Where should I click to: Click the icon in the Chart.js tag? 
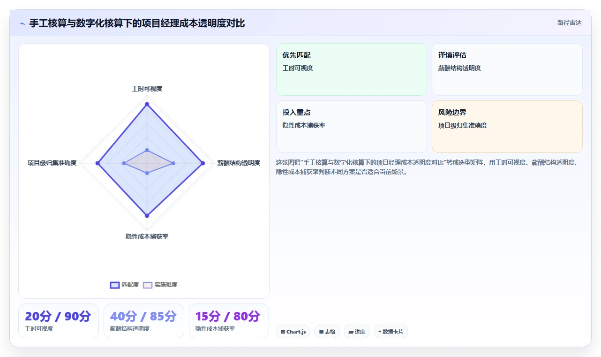283,332
